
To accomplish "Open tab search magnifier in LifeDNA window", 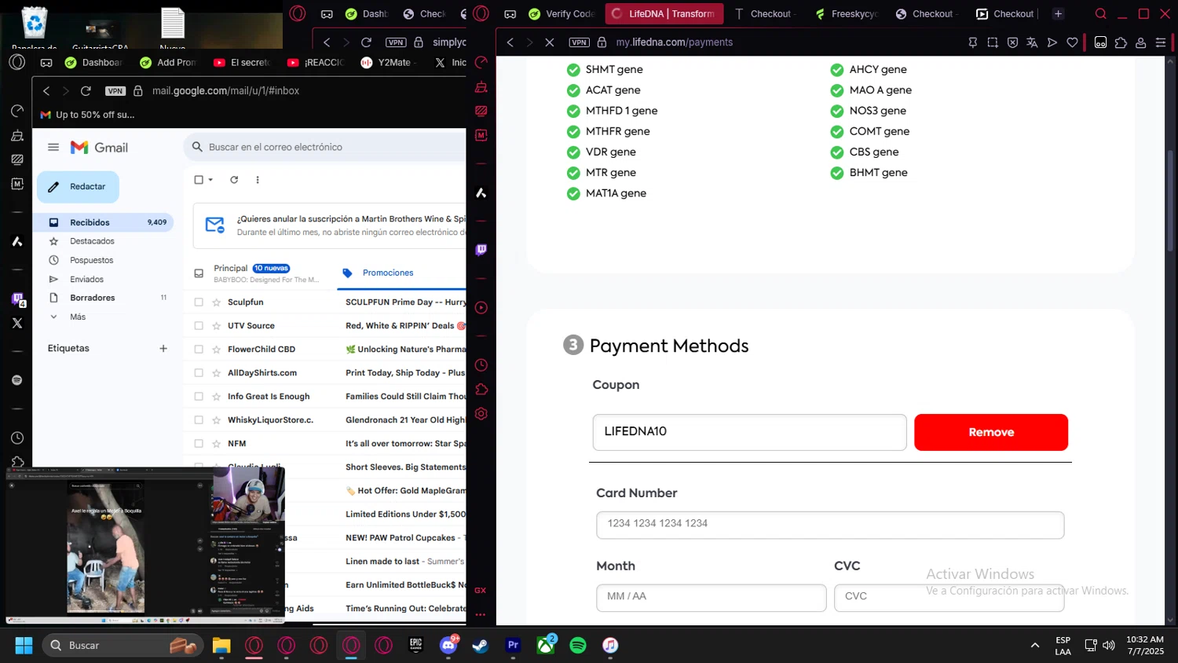I will [x=1101, y=13].
